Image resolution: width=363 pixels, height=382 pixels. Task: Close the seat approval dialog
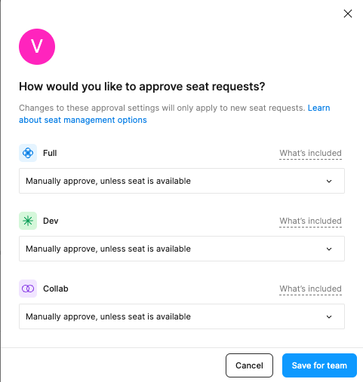pos(348,14)
